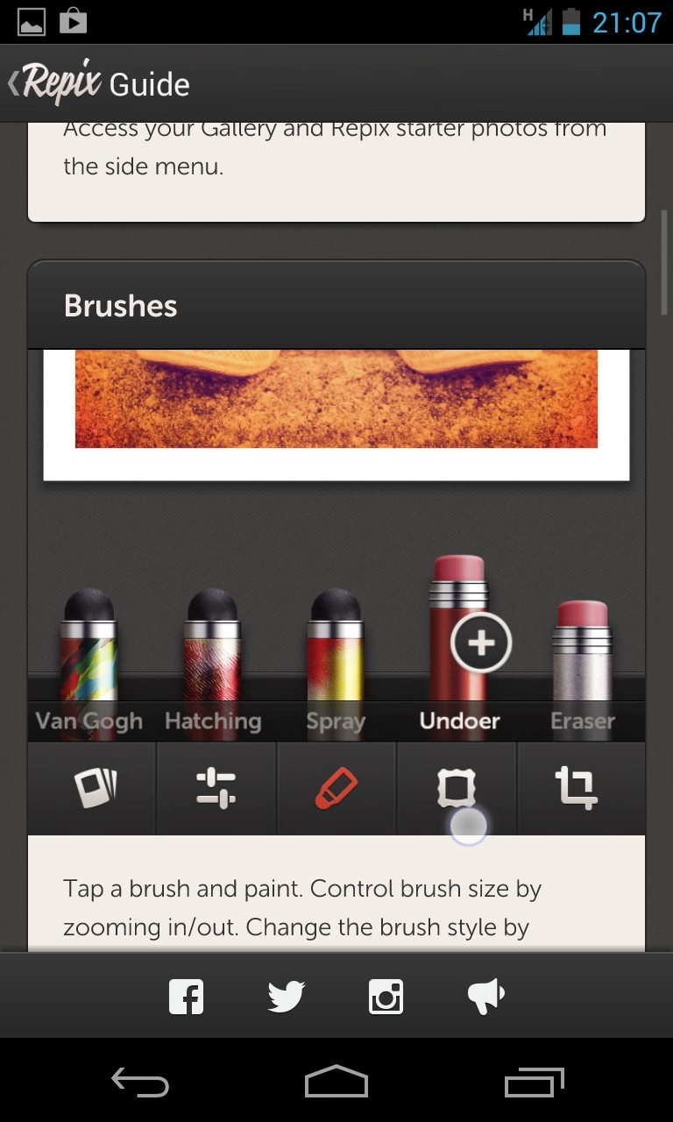Open the Twitter bird icon
Screen dimensions: 673x1122
[286, 997]
